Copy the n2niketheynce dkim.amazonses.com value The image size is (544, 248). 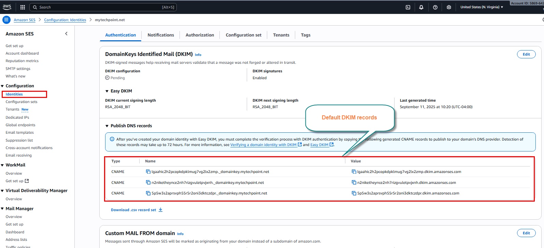354,183
